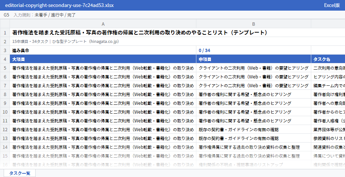Select row header 12
Image resolution: width=345 pixels, height=177 pixels.
(x=5, y=130)
